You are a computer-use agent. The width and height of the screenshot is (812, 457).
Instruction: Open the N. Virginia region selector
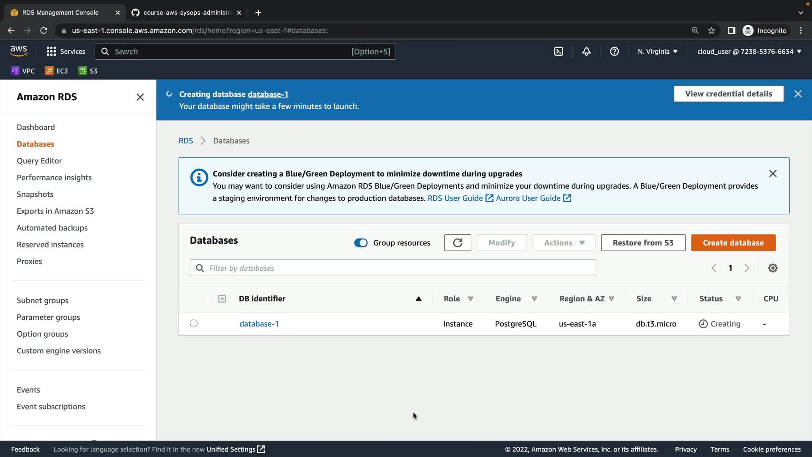click(x=658, y=51)
